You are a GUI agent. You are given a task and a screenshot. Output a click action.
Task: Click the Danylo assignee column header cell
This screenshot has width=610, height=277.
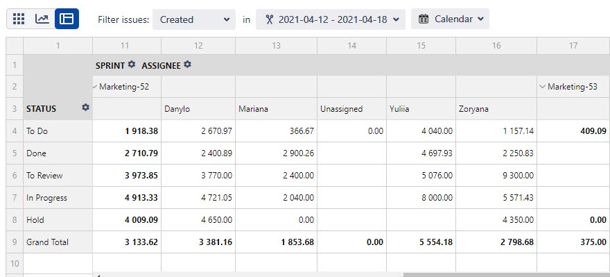(x=198, y=109)
